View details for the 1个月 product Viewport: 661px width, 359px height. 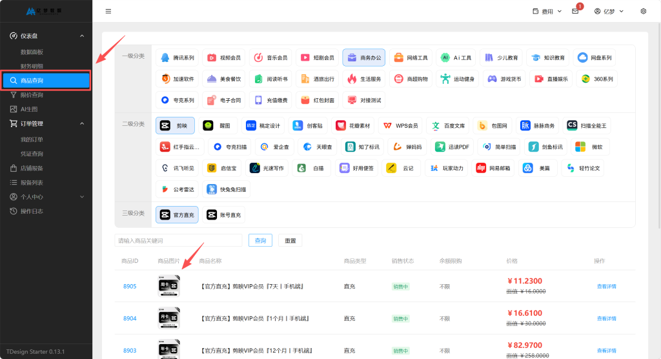click(x=606, y=318)
